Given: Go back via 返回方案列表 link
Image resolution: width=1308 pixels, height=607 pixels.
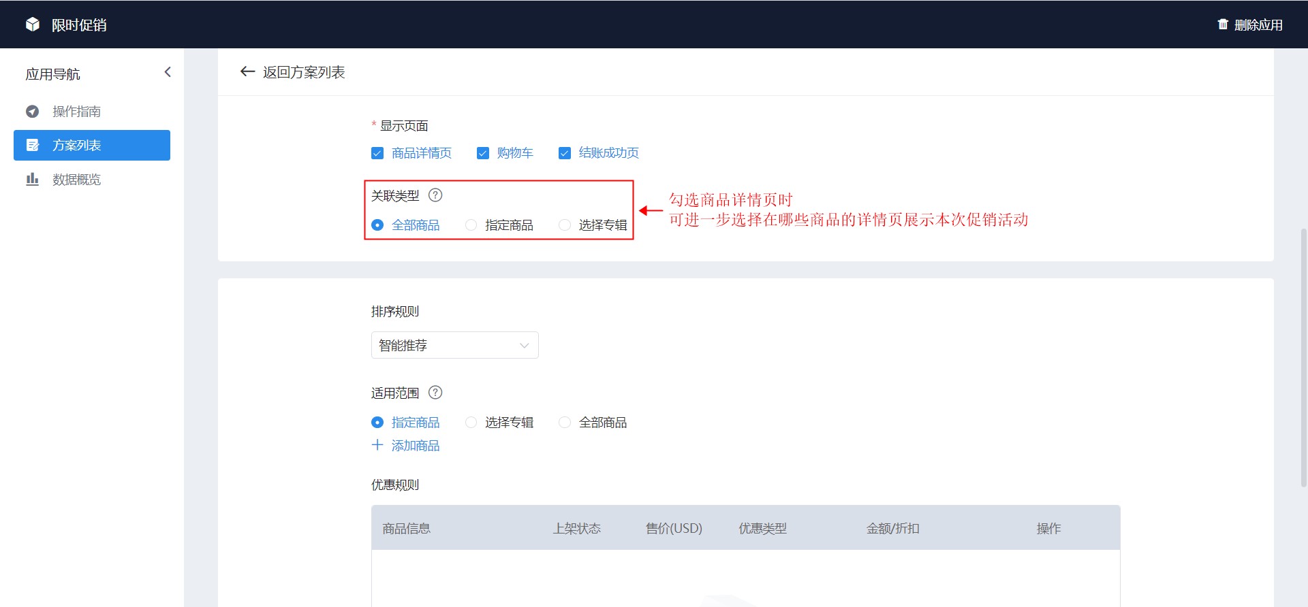Looking at the screenshot, I should tap(304, 72).
